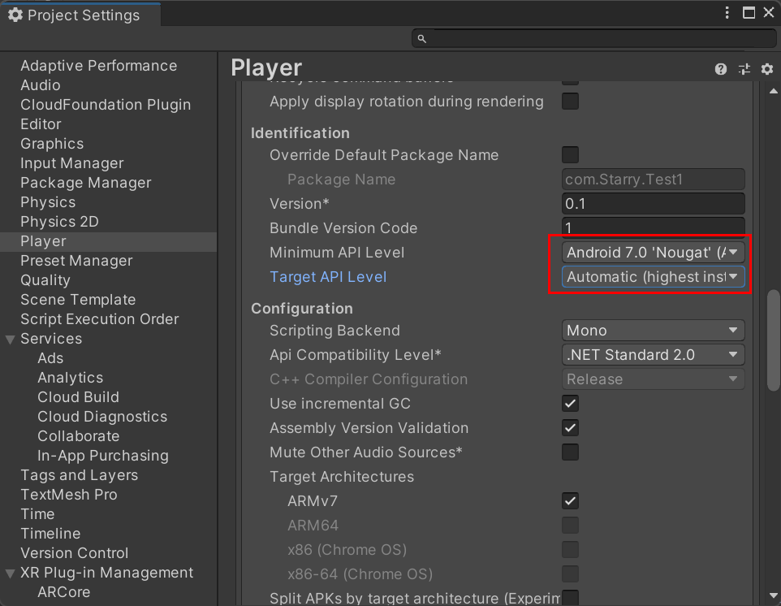Viewport: 781px width, 606px height.
Task: Open the Minimum API Level dropdown
Action: [653, 252]
